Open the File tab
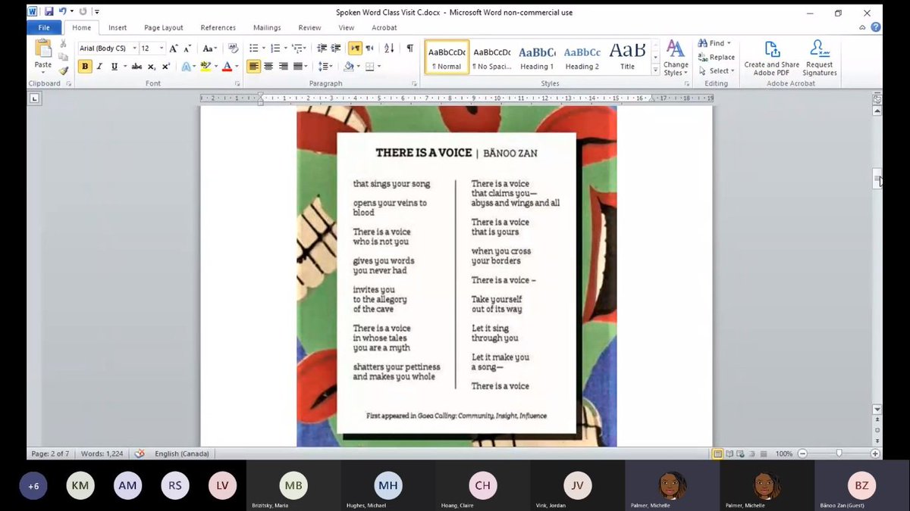 click(x=43, y=27)
